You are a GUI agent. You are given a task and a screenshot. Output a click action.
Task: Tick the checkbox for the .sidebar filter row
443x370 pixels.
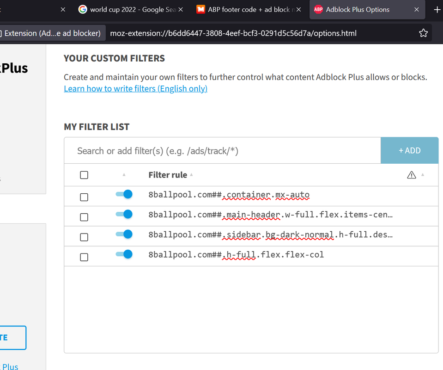pyautogui.click(x=84, y=237)
